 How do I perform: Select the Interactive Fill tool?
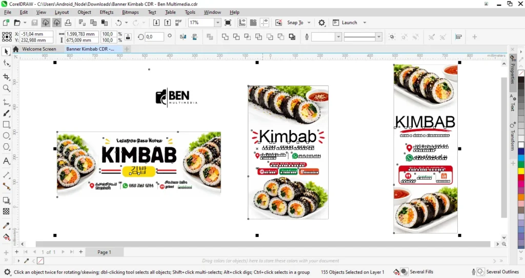tap(6, 237)
